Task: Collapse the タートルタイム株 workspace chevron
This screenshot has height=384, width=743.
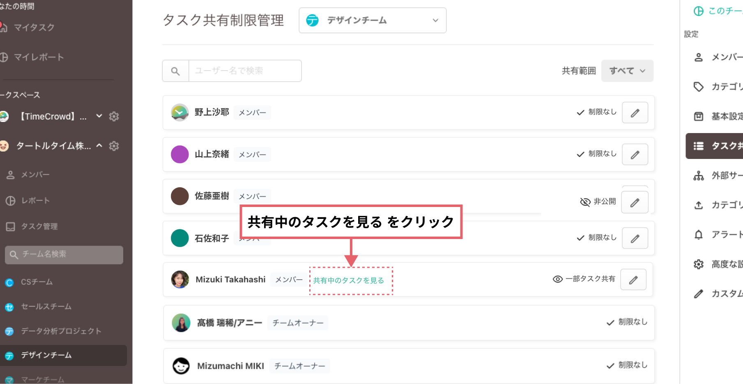Action: pos(99,145)
